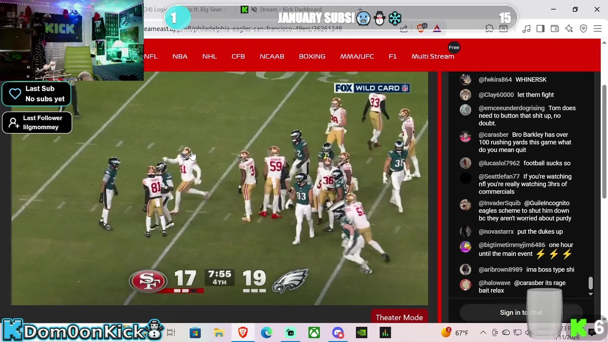The width and height of the screenshot is (608, 342).
Task: Unmute the muted Kick Dashboard tab icon
Action: point(254,9)
